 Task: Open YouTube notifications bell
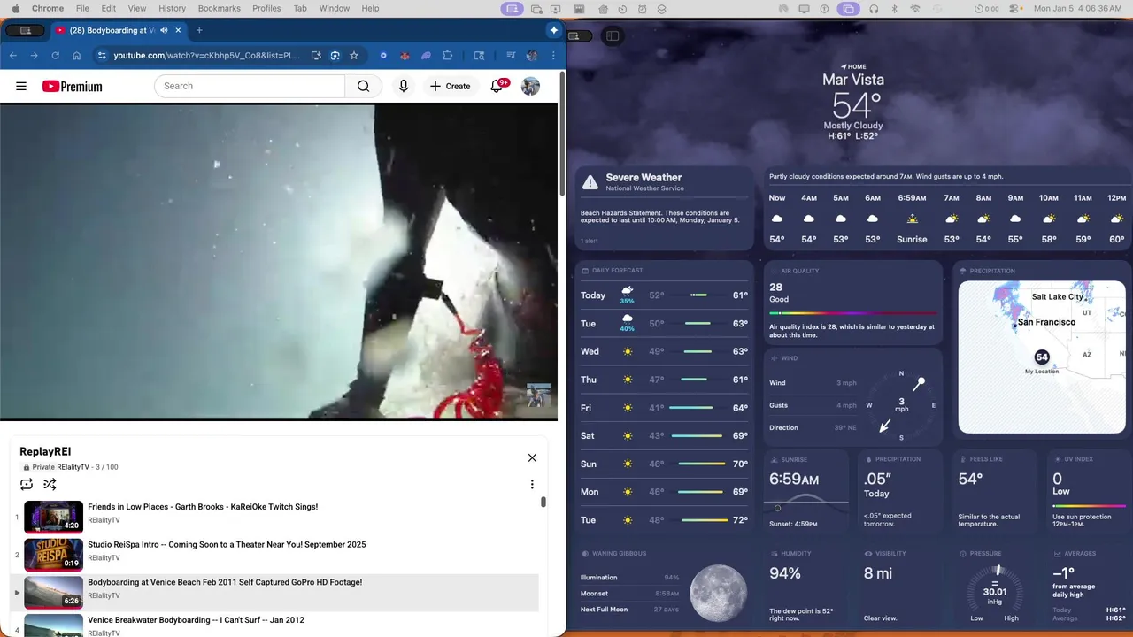[497, 86]
